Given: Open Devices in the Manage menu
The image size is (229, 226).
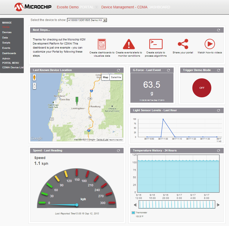Looking at the screenshot, I should click(x=7, y=32).
